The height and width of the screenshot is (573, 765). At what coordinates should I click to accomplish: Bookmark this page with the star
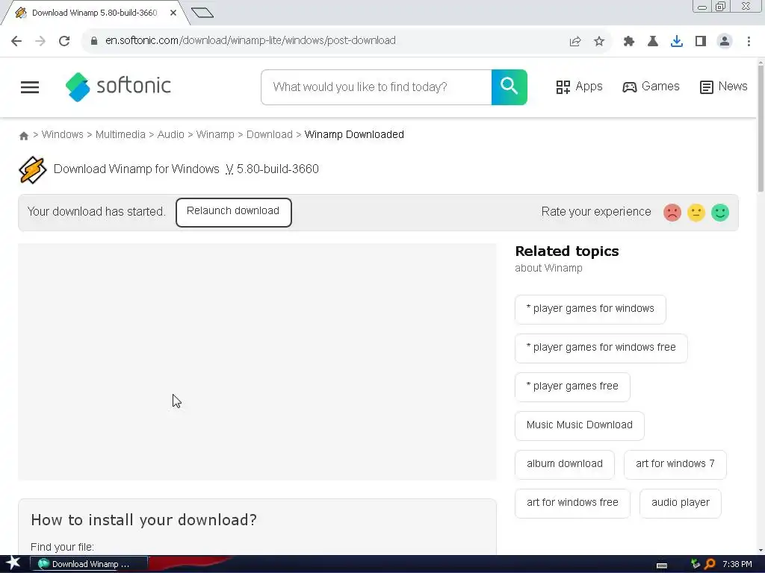coord(599,42)
